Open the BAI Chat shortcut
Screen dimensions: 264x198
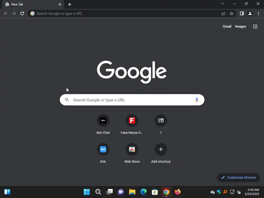tap(103, 125)
